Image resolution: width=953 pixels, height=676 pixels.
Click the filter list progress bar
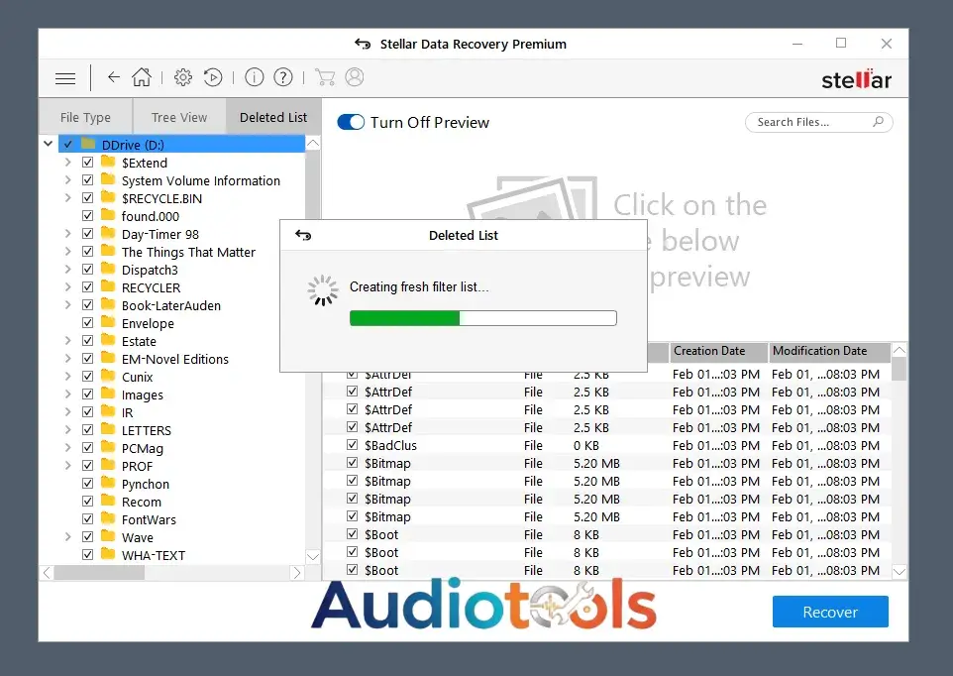point(482,317)
